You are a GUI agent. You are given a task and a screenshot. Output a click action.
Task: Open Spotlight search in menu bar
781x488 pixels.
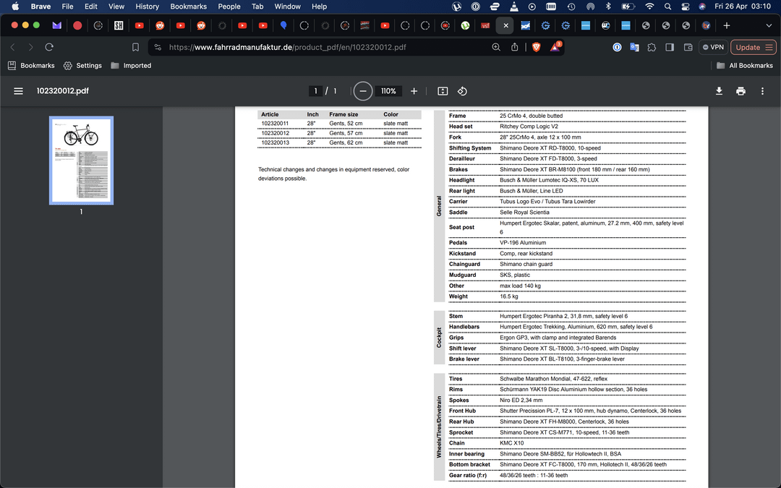tap(667, 7)
